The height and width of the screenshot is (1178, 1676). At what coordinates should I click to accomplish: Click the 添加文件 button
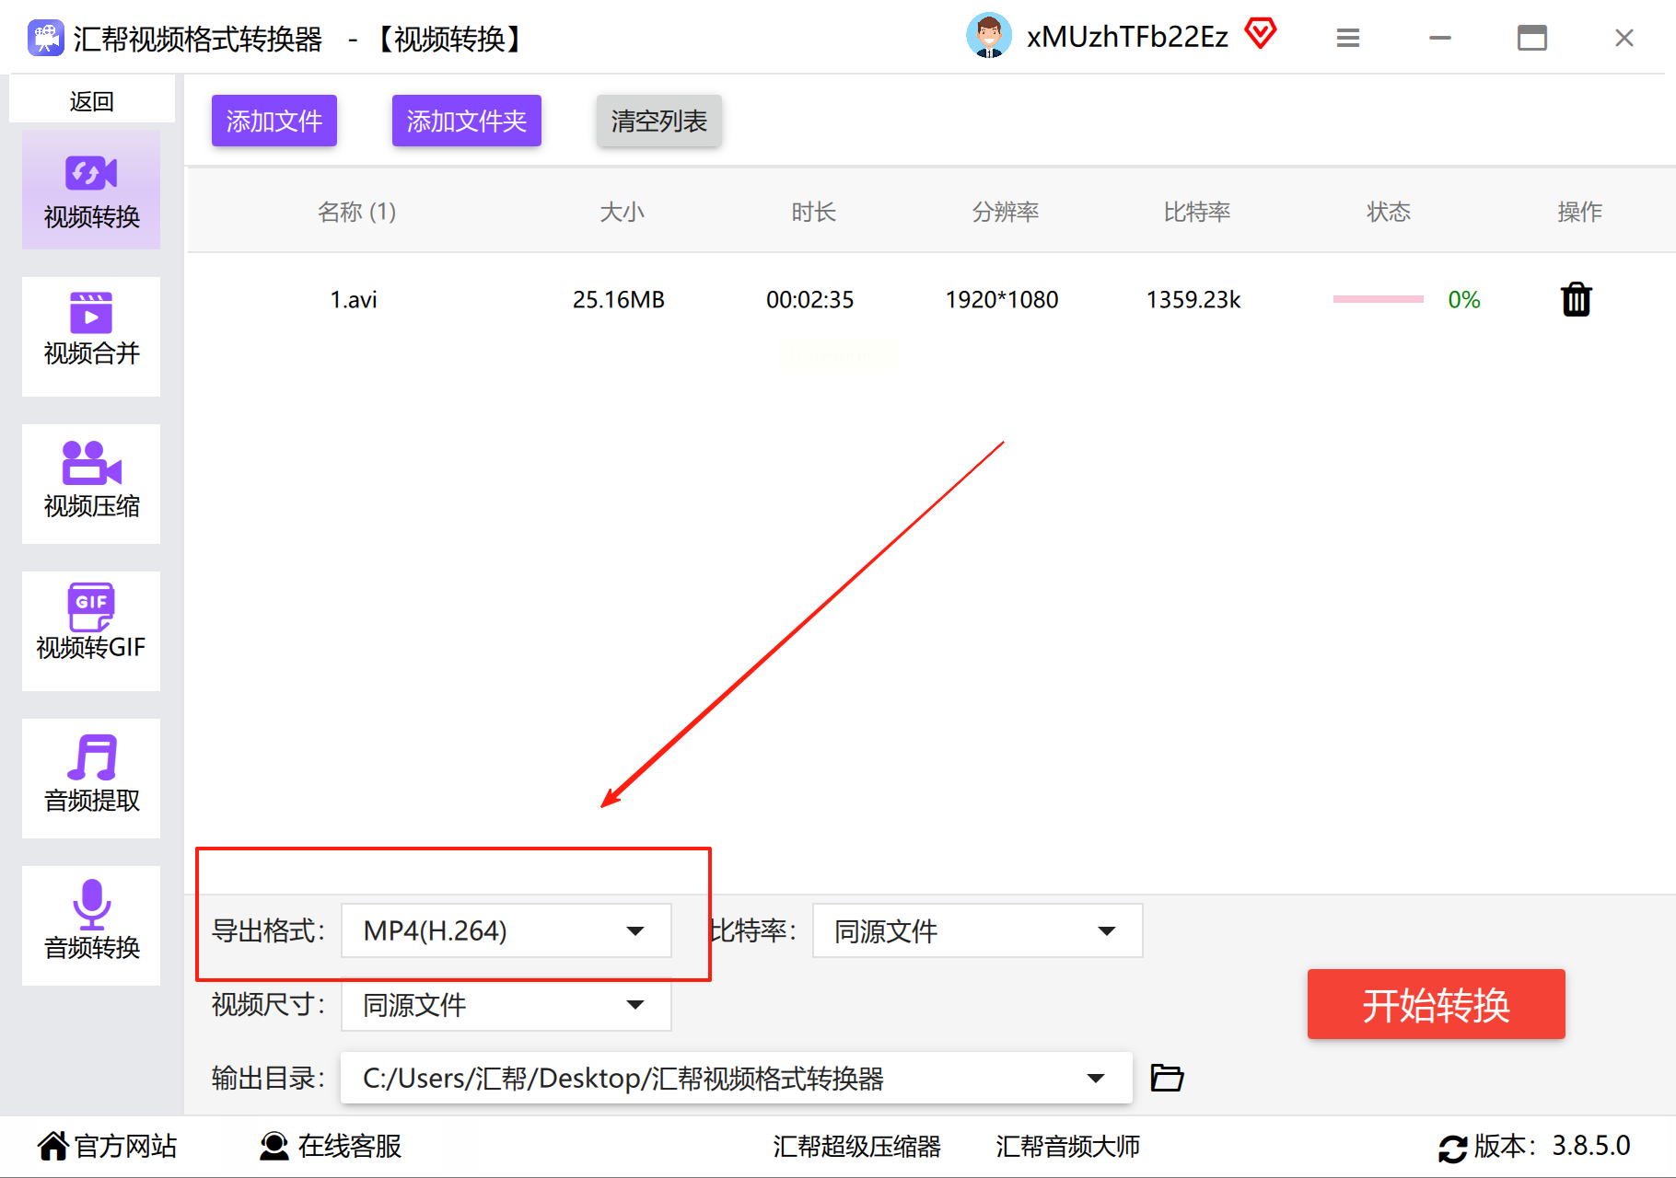tap(274, 121)
